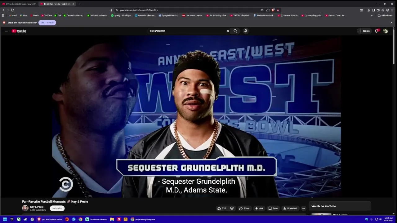Screen dimensions: 397x223
Task: Click the taskbar clock showing 10:47 AM
Action: click(x=388, y=219)
